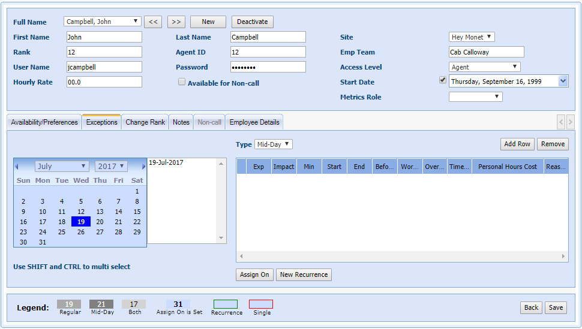Uncheck the Start Date checkbox
Viewport: 582px width, 329px height.
tap(443, 80)
